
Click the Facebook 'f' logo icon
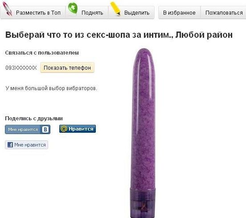(x=10, y=145)
